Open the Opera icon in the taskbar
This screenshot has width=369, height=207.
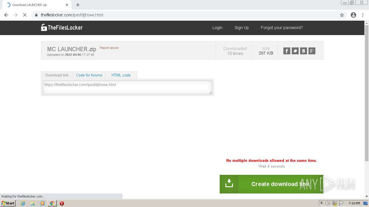[62, 203]
